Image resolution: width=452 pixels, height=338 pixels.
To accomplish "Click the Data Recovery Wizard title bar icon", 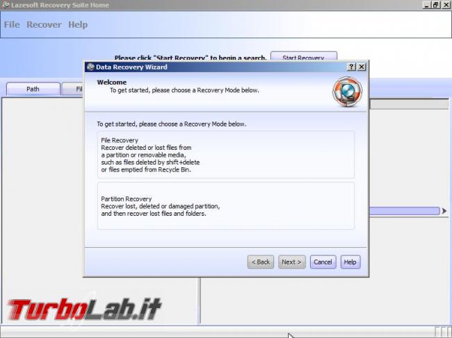I will [90, 67].
